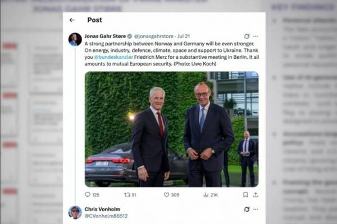Bookmark the Norway–Germany post

pos(245,195)
